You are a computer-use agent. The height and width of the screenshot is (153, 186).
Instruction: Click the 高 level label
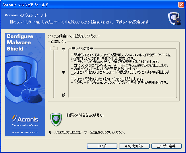[x=64, y=50]
